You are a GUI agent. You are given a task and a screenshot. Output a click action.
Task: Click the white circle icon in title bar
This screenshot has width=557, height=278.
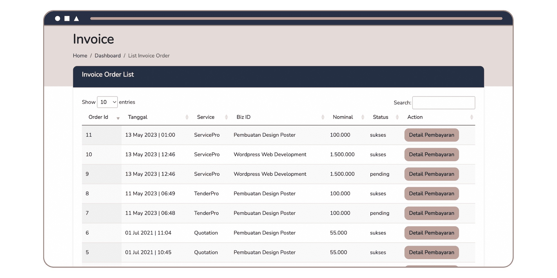click(58, 19)
